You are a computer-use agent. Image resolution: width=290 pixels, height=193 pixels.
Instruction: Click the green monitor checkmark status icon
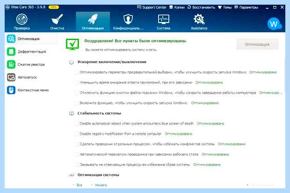coord(72,44)
